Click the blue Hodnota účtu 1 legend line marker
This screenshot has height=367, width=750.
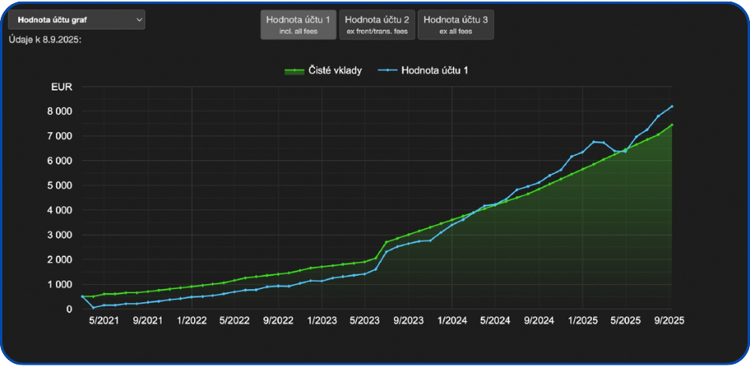(x=387, y=71)
